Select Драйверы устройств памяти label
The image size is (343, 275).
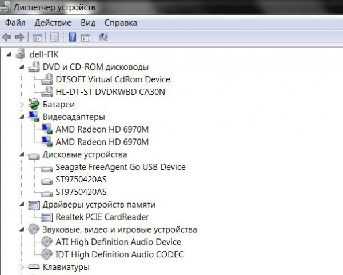(x=99, y=205)
